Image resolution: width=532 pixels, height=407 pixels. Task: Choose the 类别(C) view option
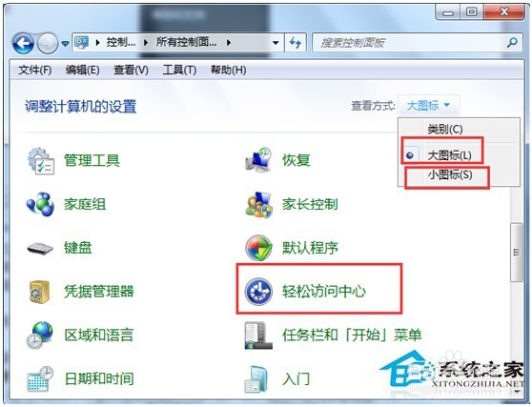(445, 129)
